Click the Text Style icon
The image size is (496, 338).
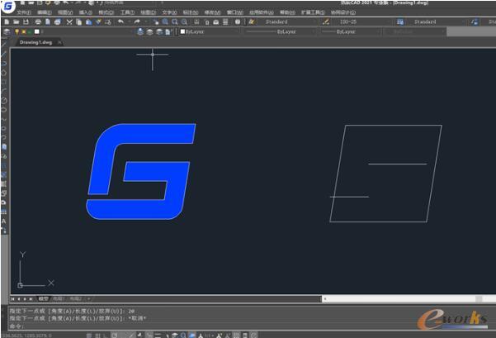[252, 21]
